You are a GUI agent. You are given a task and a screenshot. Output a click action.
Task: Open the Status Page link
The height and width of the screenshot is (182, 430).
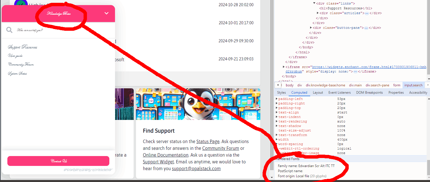[208, 141]
